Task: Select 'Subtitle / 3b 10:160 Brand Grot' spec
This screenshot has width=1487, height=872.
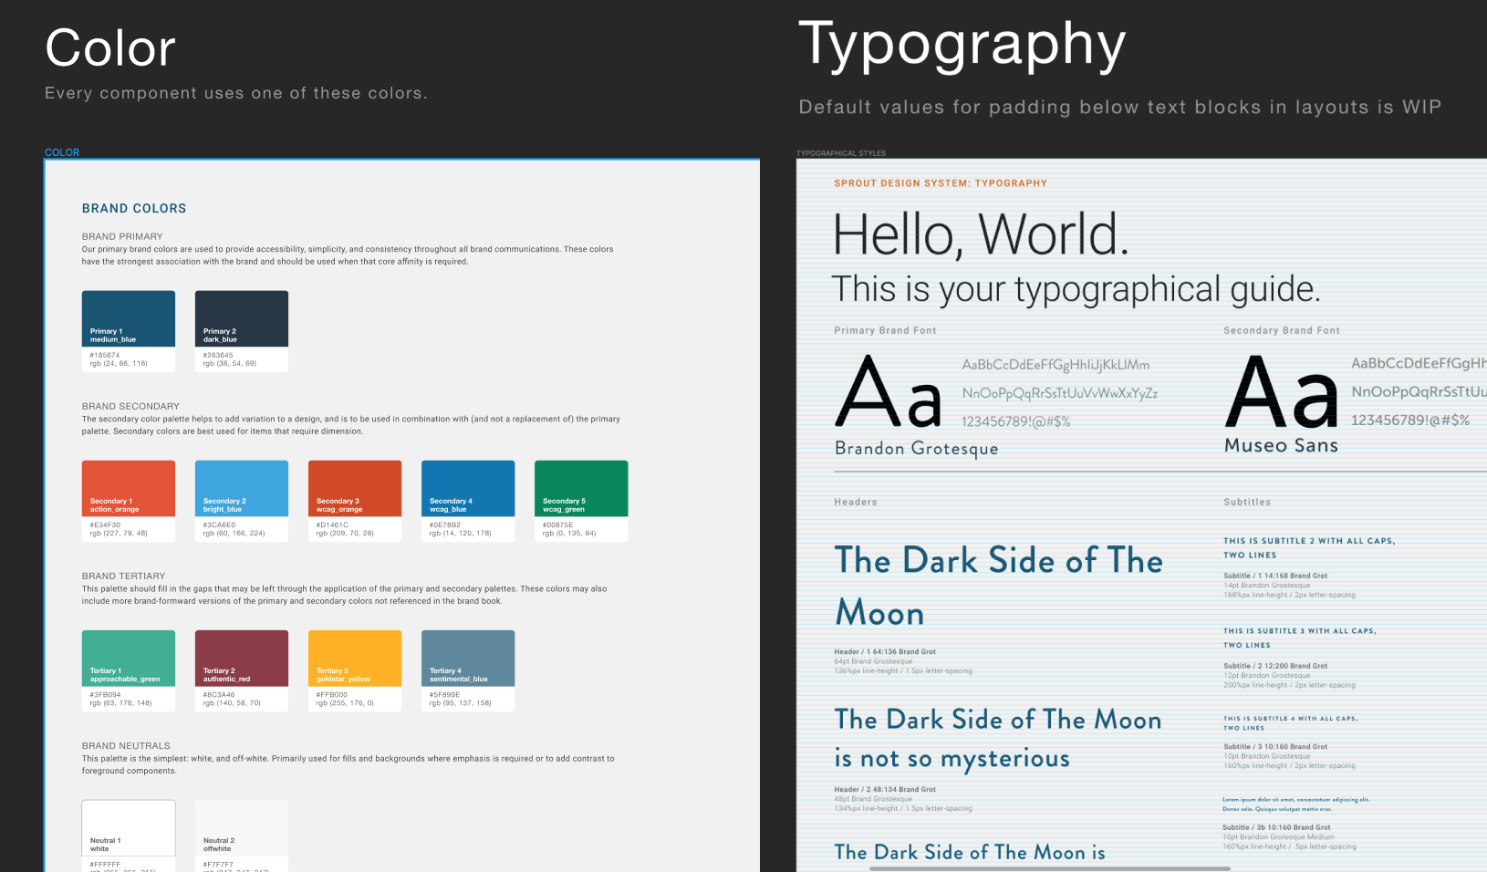Action: point(1277,827)
